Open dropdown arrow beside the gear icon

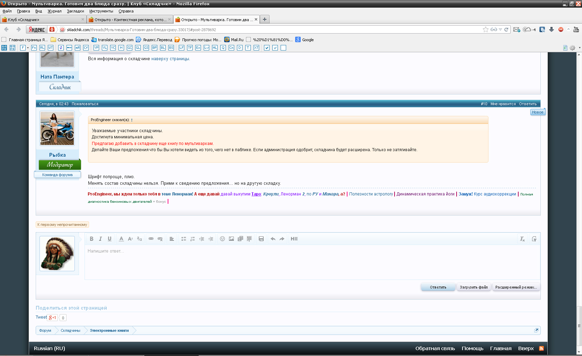point(579,48)
